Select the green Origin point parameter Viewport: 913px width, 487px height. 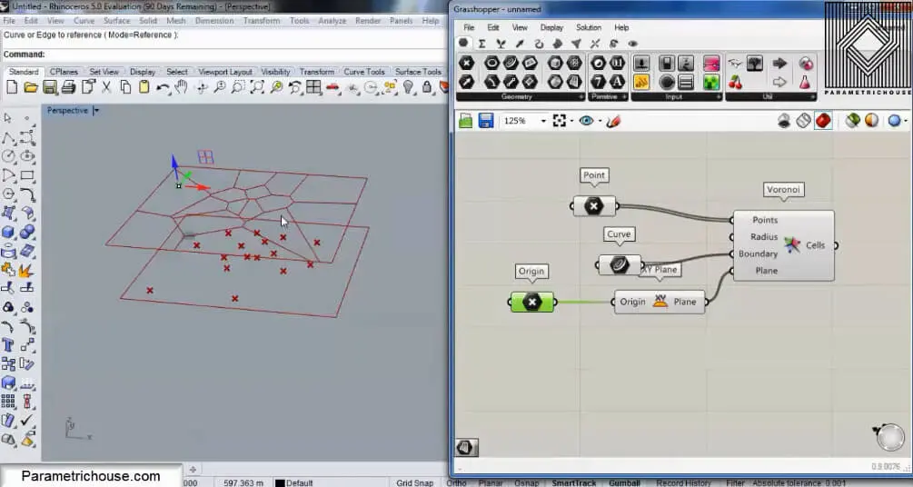(x=532, y=302)
